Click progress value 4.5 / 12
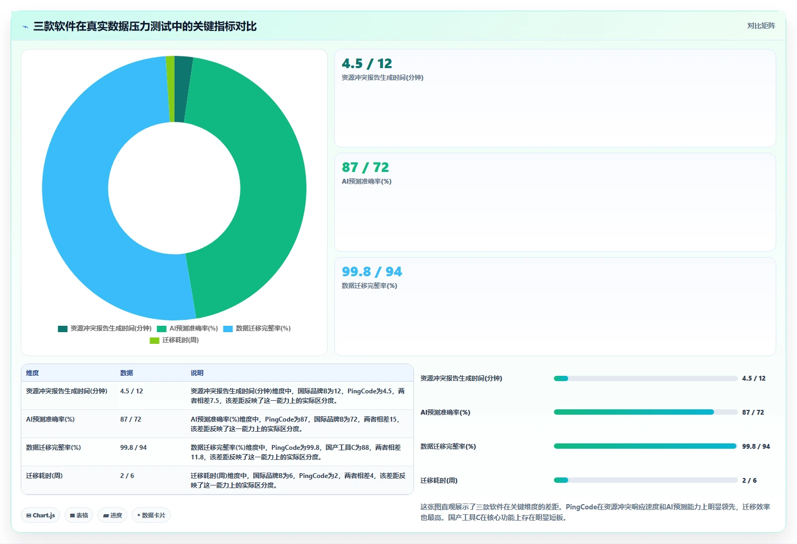This screenshot has height=544, width=797. [x=753, y=378]
